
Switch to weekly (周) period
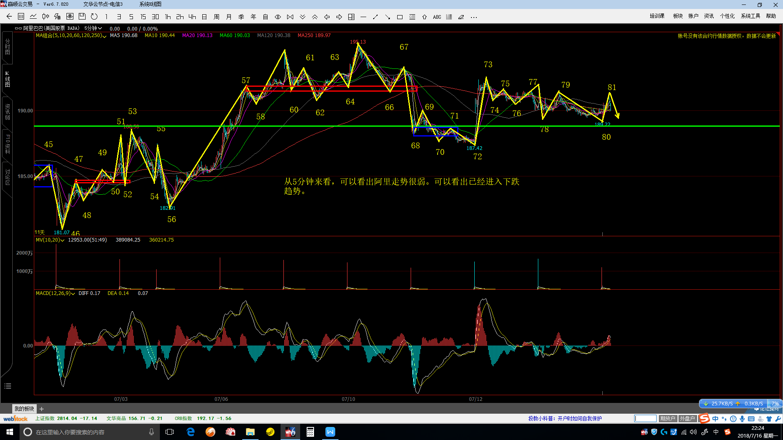(x=217, y=17)
